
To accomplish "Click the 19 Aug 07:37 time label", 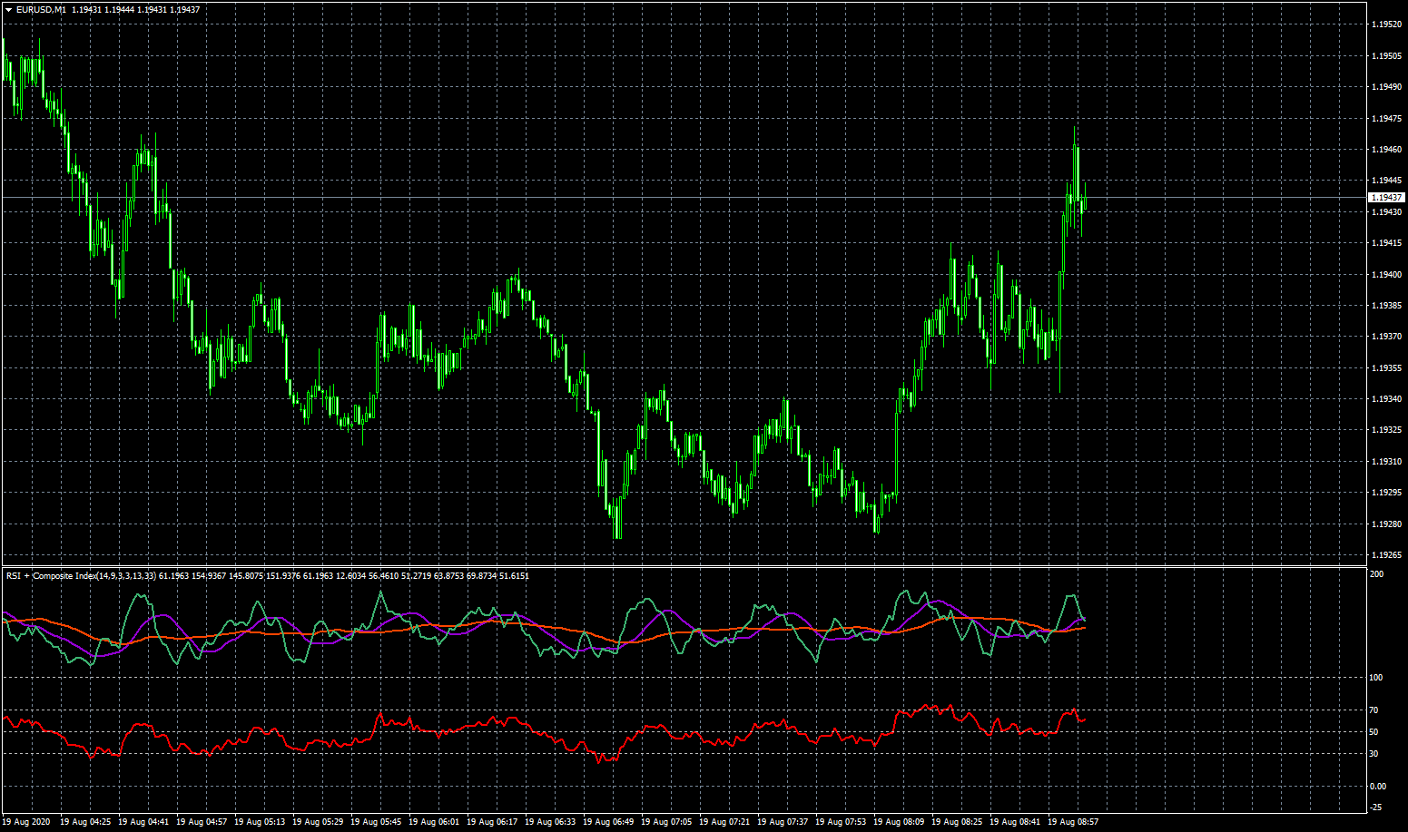I will (783, 822).
